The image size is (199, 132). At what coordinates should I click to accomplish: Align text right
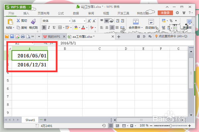[x=112, y=28]
